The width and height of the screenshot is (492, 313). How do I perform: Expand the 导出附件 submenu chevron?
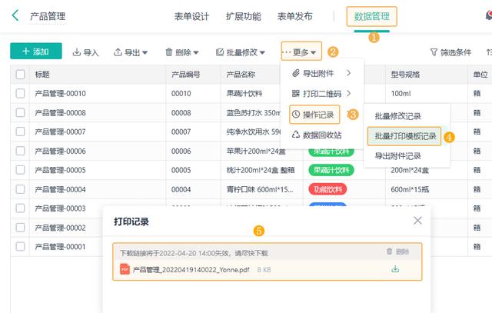[x=349, y=73]
